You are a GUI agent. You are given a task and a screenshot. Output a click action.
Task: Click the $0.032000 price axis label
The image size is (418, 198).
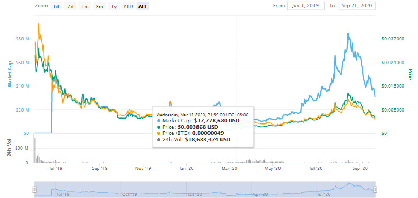tap(393, 39)
